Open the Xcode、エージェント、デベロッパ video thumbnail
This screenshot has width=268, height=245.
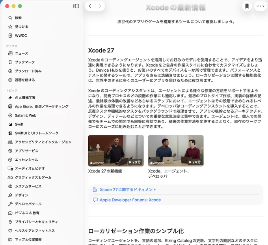pos(176,151)
